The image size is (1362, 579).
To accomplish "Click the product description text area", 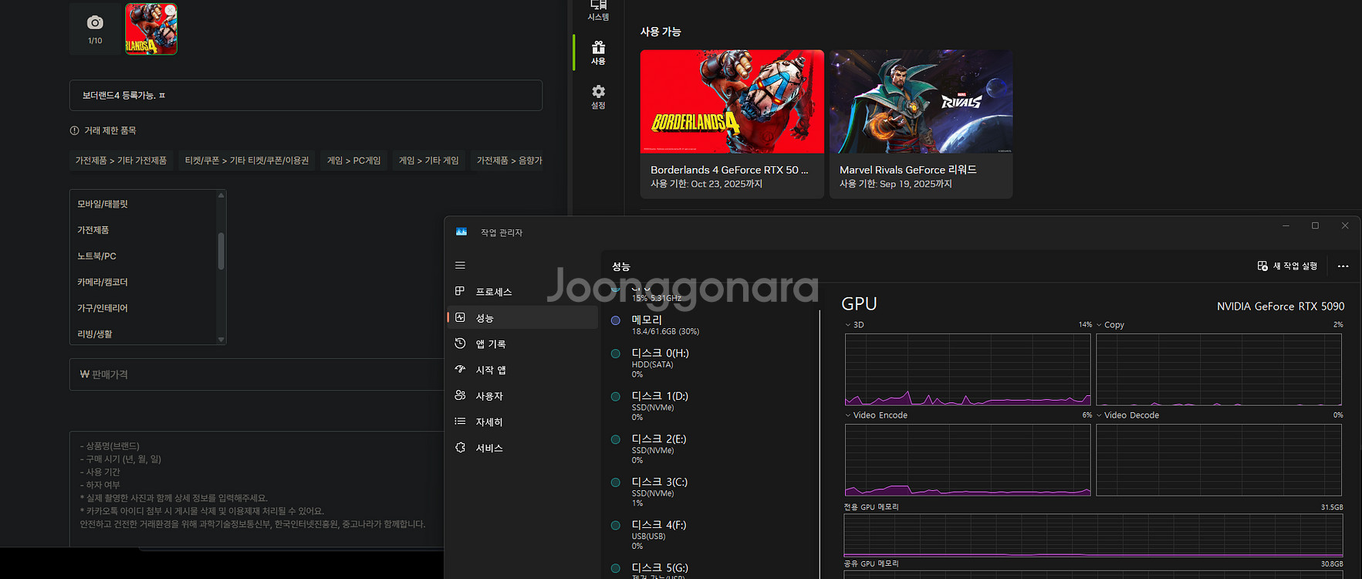I will [257, 489].
